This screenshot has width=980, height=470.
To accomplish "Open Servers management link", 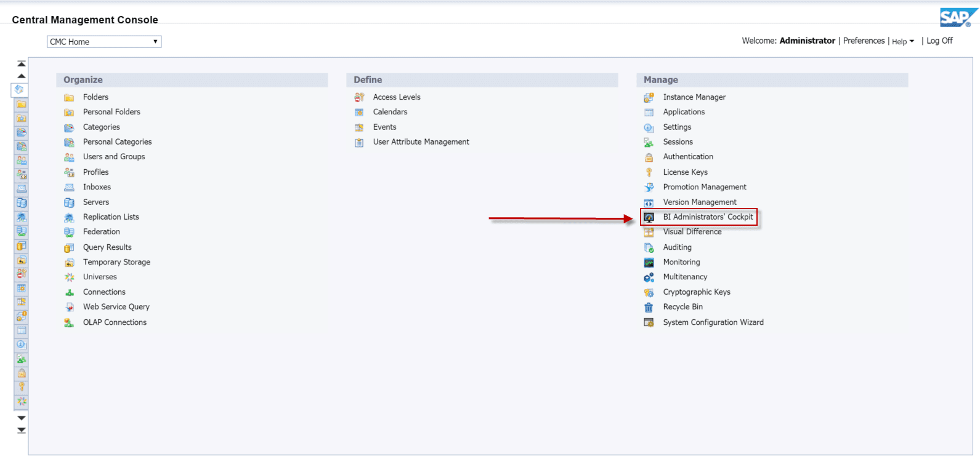I will tap(96, 202).
